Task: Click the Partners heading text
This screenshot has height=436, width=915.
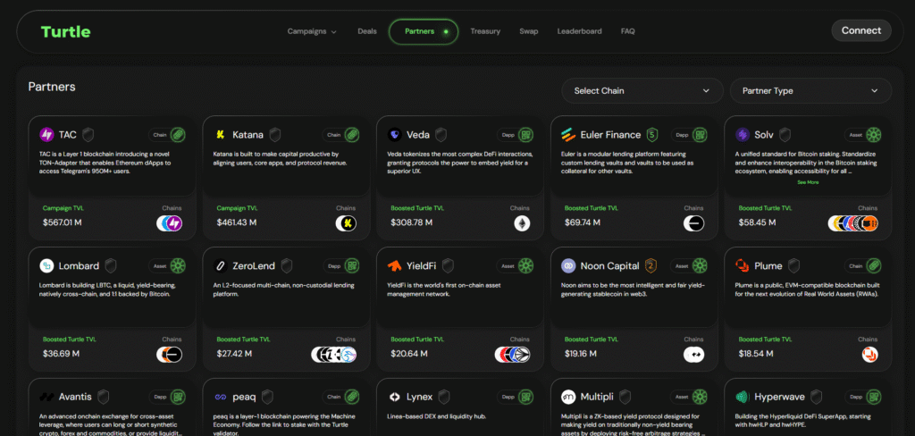Action: click(x=52, y=87)
